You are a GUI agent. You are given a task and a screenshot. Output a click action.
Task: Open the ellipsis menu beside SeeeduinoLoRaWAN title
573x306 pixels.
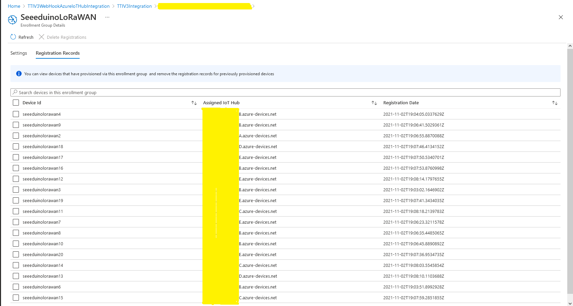(107, 17)
